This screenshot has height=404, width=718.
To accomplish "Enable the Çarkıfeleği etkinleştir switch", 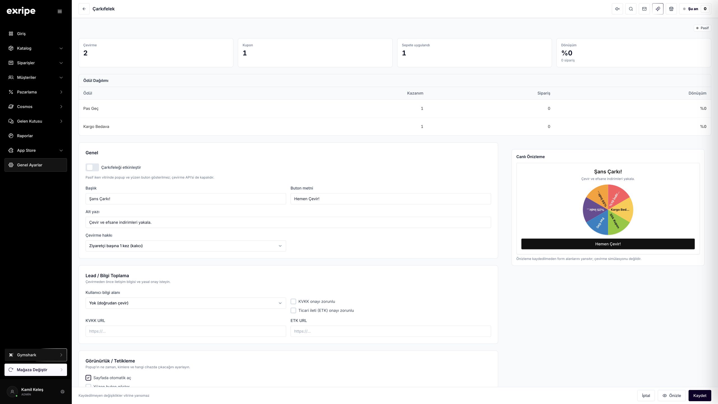I will click(92, 167).
